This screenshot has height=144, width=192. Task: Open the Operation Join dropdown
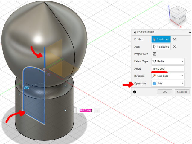coord(168,83)
